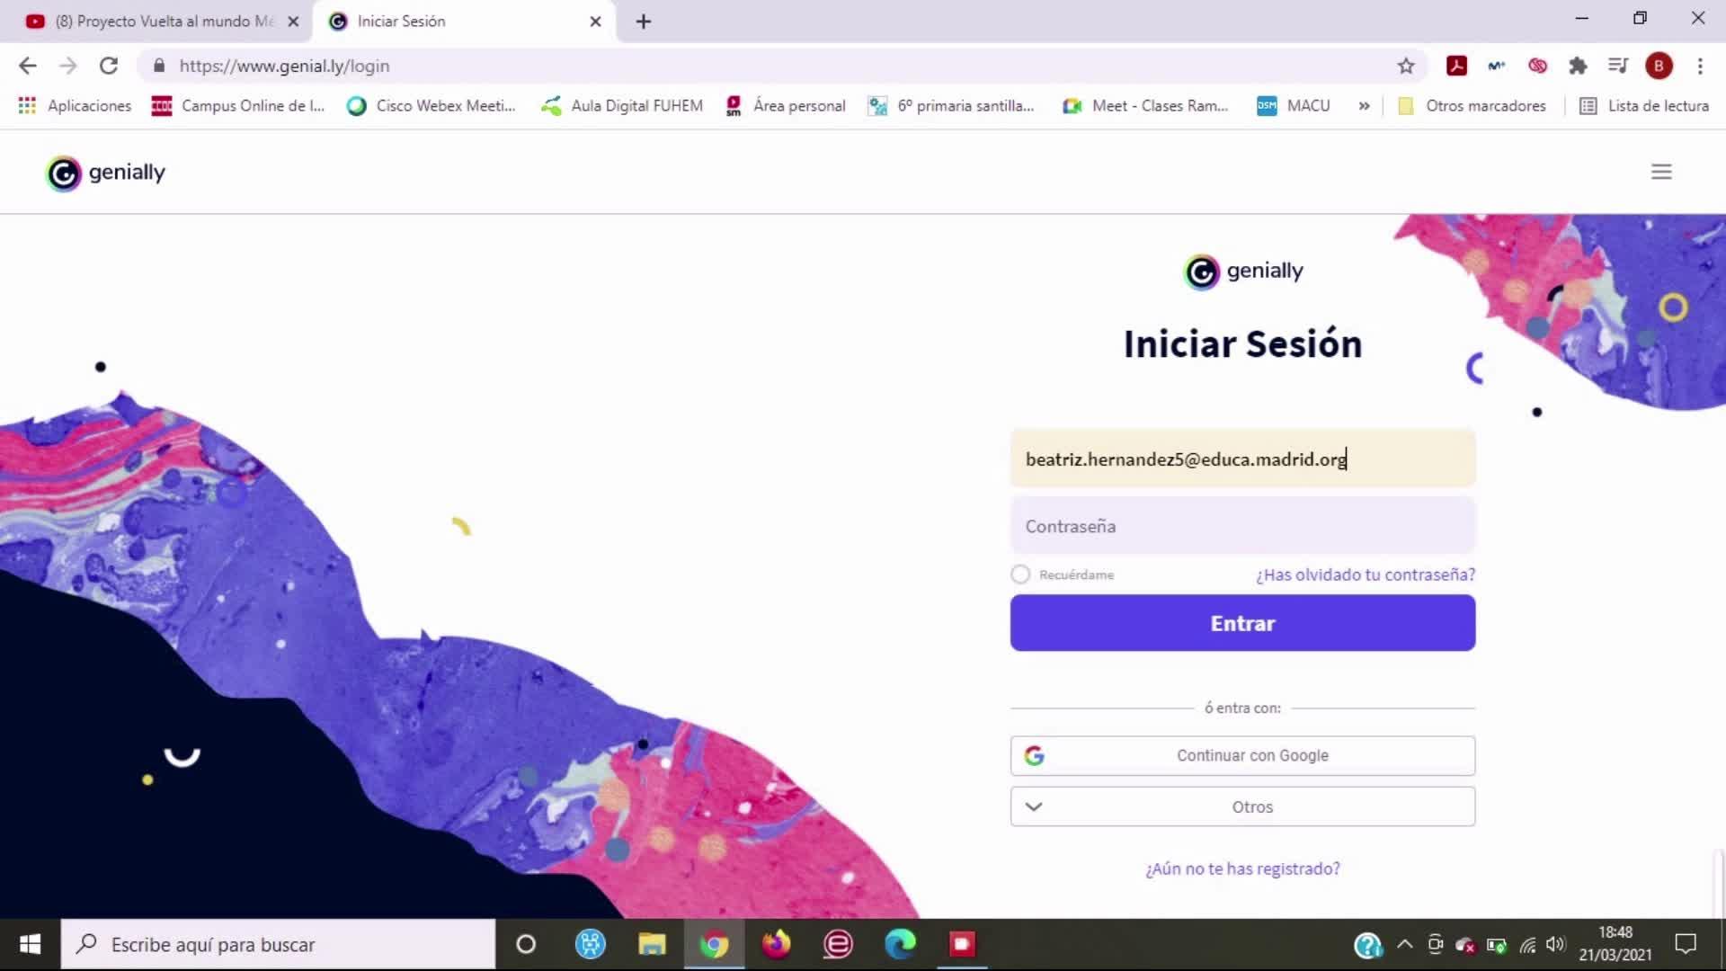The width and height of the screenshot is (1726, 971).
Task: Open the Genially hamburger menu
Action: click(x=1660, y=172)
